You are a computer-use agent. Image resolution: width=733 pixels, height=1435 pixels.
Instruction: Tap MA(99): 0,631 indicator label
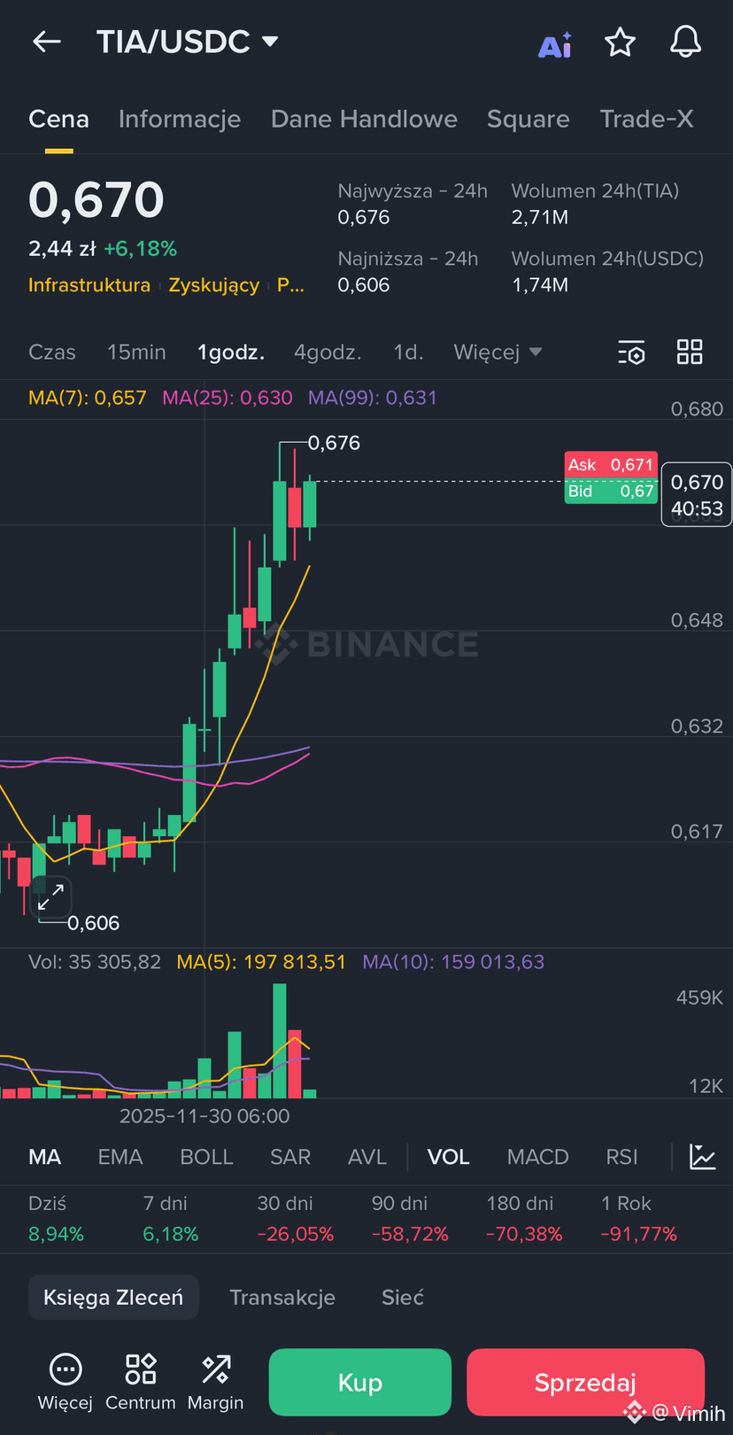click(x=373, y=398)
